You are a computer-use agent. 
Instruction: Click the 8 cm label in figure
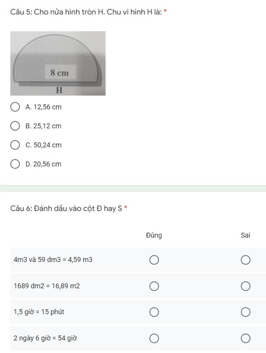59,73
